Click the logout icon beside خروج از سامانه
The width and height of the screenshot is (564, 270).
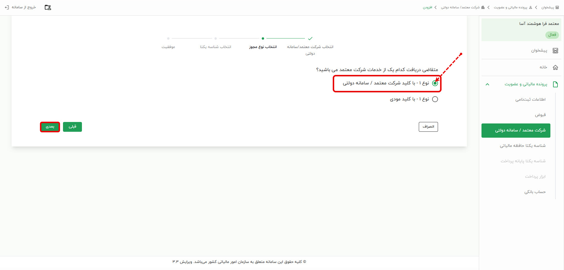pyautogui.click(x=7, y=7)
